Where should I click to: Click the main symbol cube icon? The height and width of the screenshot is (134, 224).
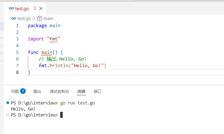pos(39,18)
